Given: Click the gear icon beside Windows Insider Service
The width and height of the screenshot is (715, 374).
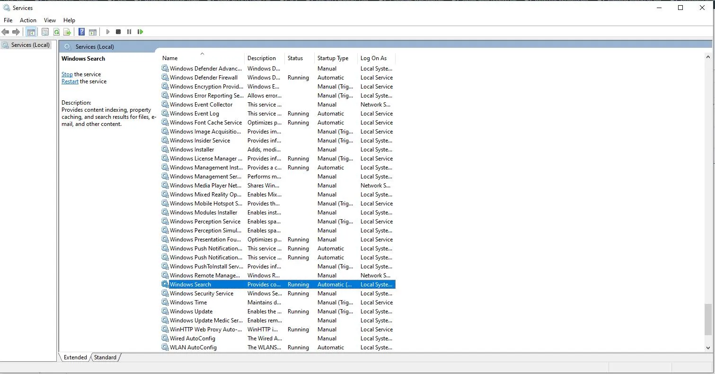Looking at the screenshot, I should click(165, 141).
